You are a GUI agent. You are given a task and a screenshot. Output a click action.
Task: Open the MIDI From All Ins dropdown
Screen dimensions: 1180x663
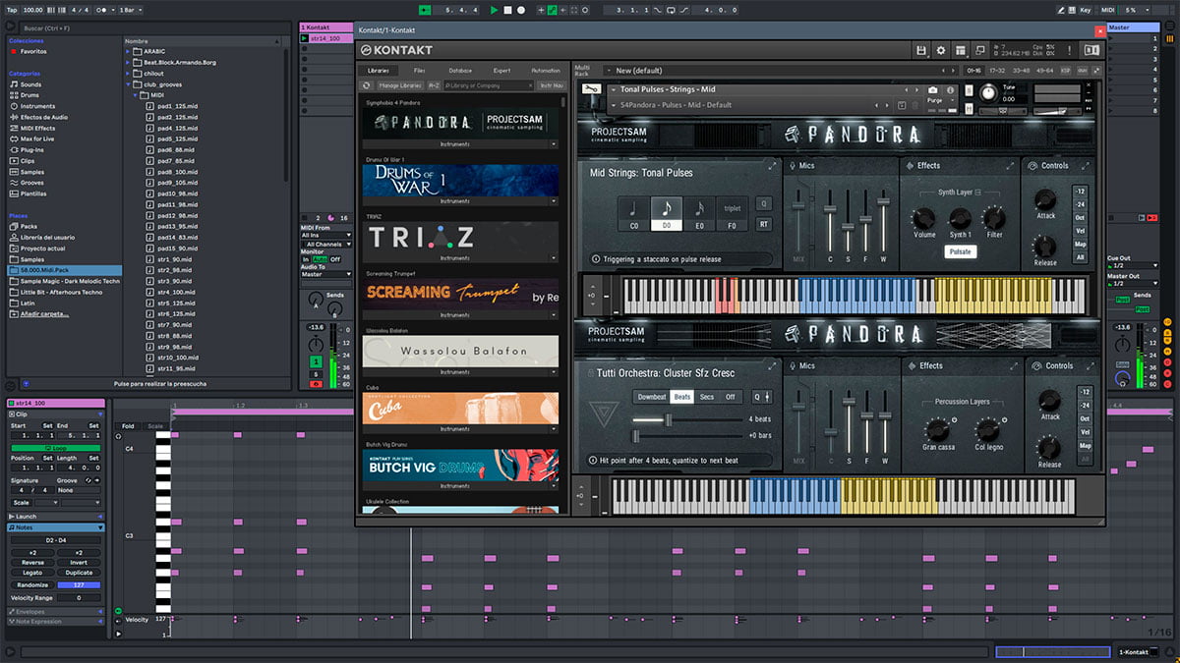(325, 236)
